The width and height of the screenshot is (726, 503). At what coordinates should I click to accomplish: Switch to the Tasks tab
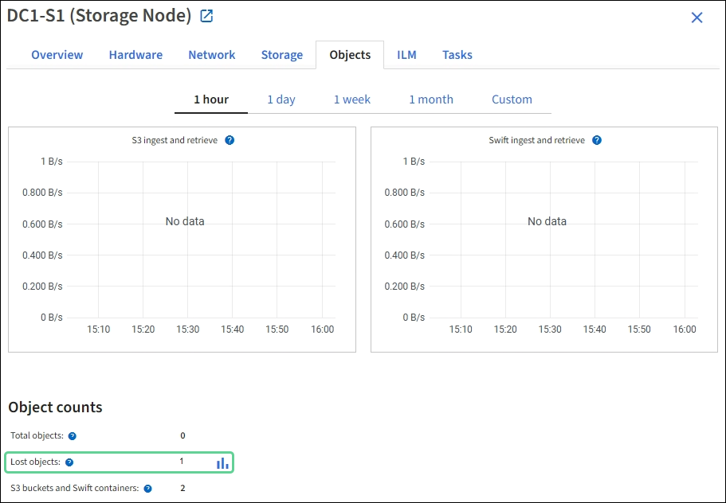click(x=457, y=55)
